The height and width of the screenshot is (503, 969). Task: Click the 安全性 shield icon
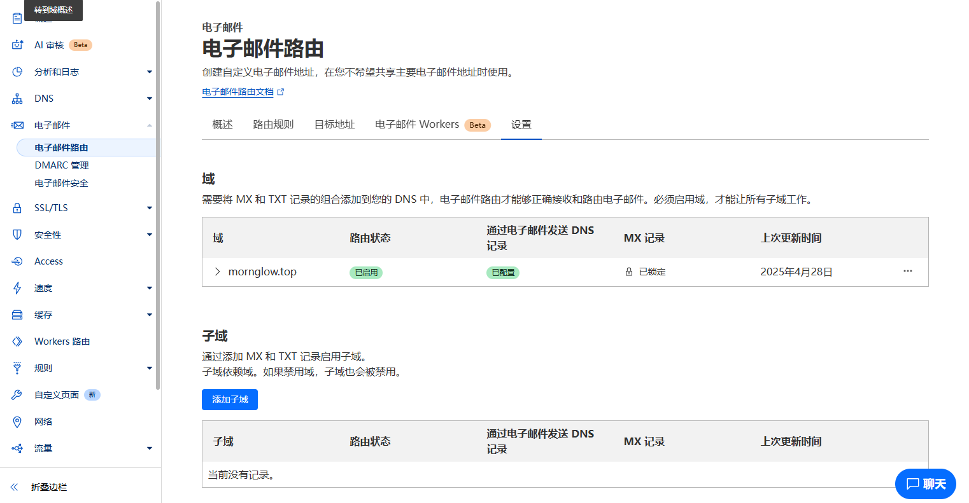click(x=17, y=235)
